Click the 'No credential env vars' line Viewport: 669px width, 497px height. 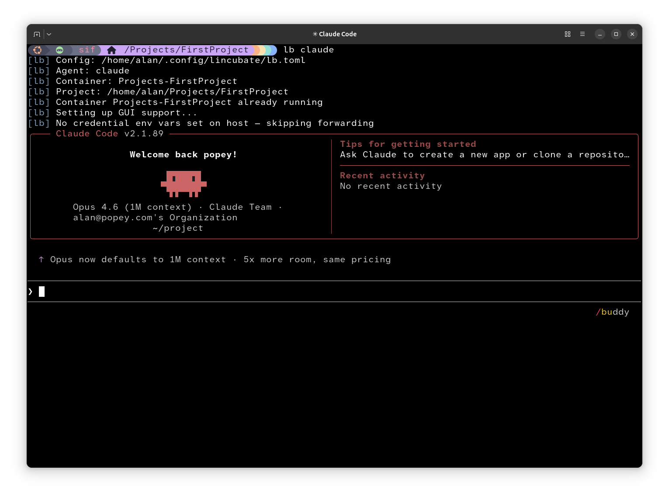pos(201,123)
